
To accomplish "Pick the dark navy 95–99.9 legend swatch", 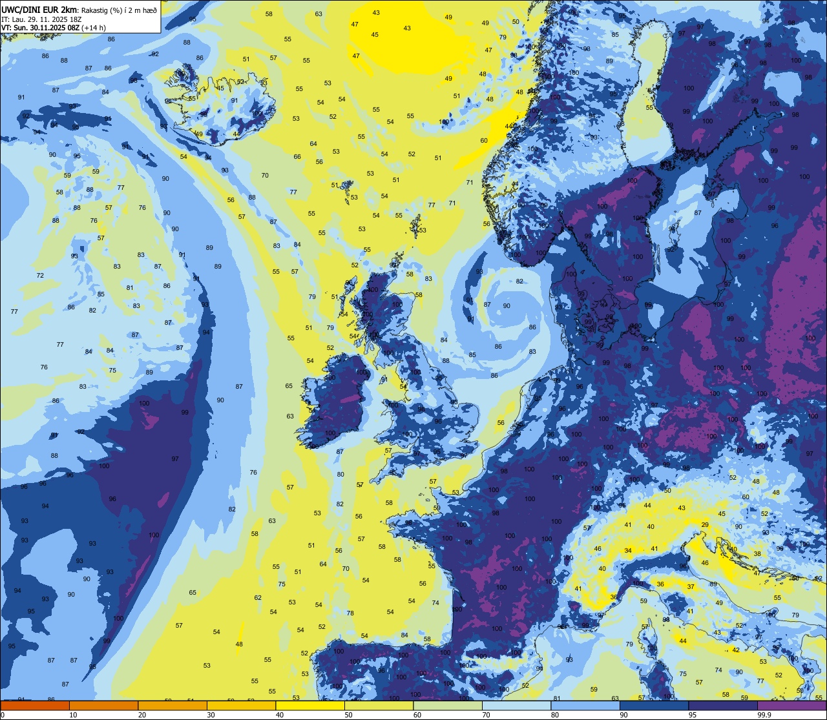I will pos(723,705).
